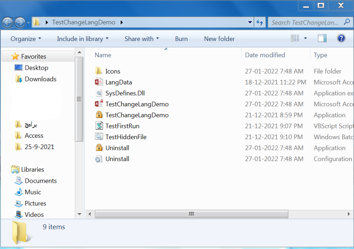Toggle the preview pane button
Screen dimensions: 354x249
(x=322, y=39)
